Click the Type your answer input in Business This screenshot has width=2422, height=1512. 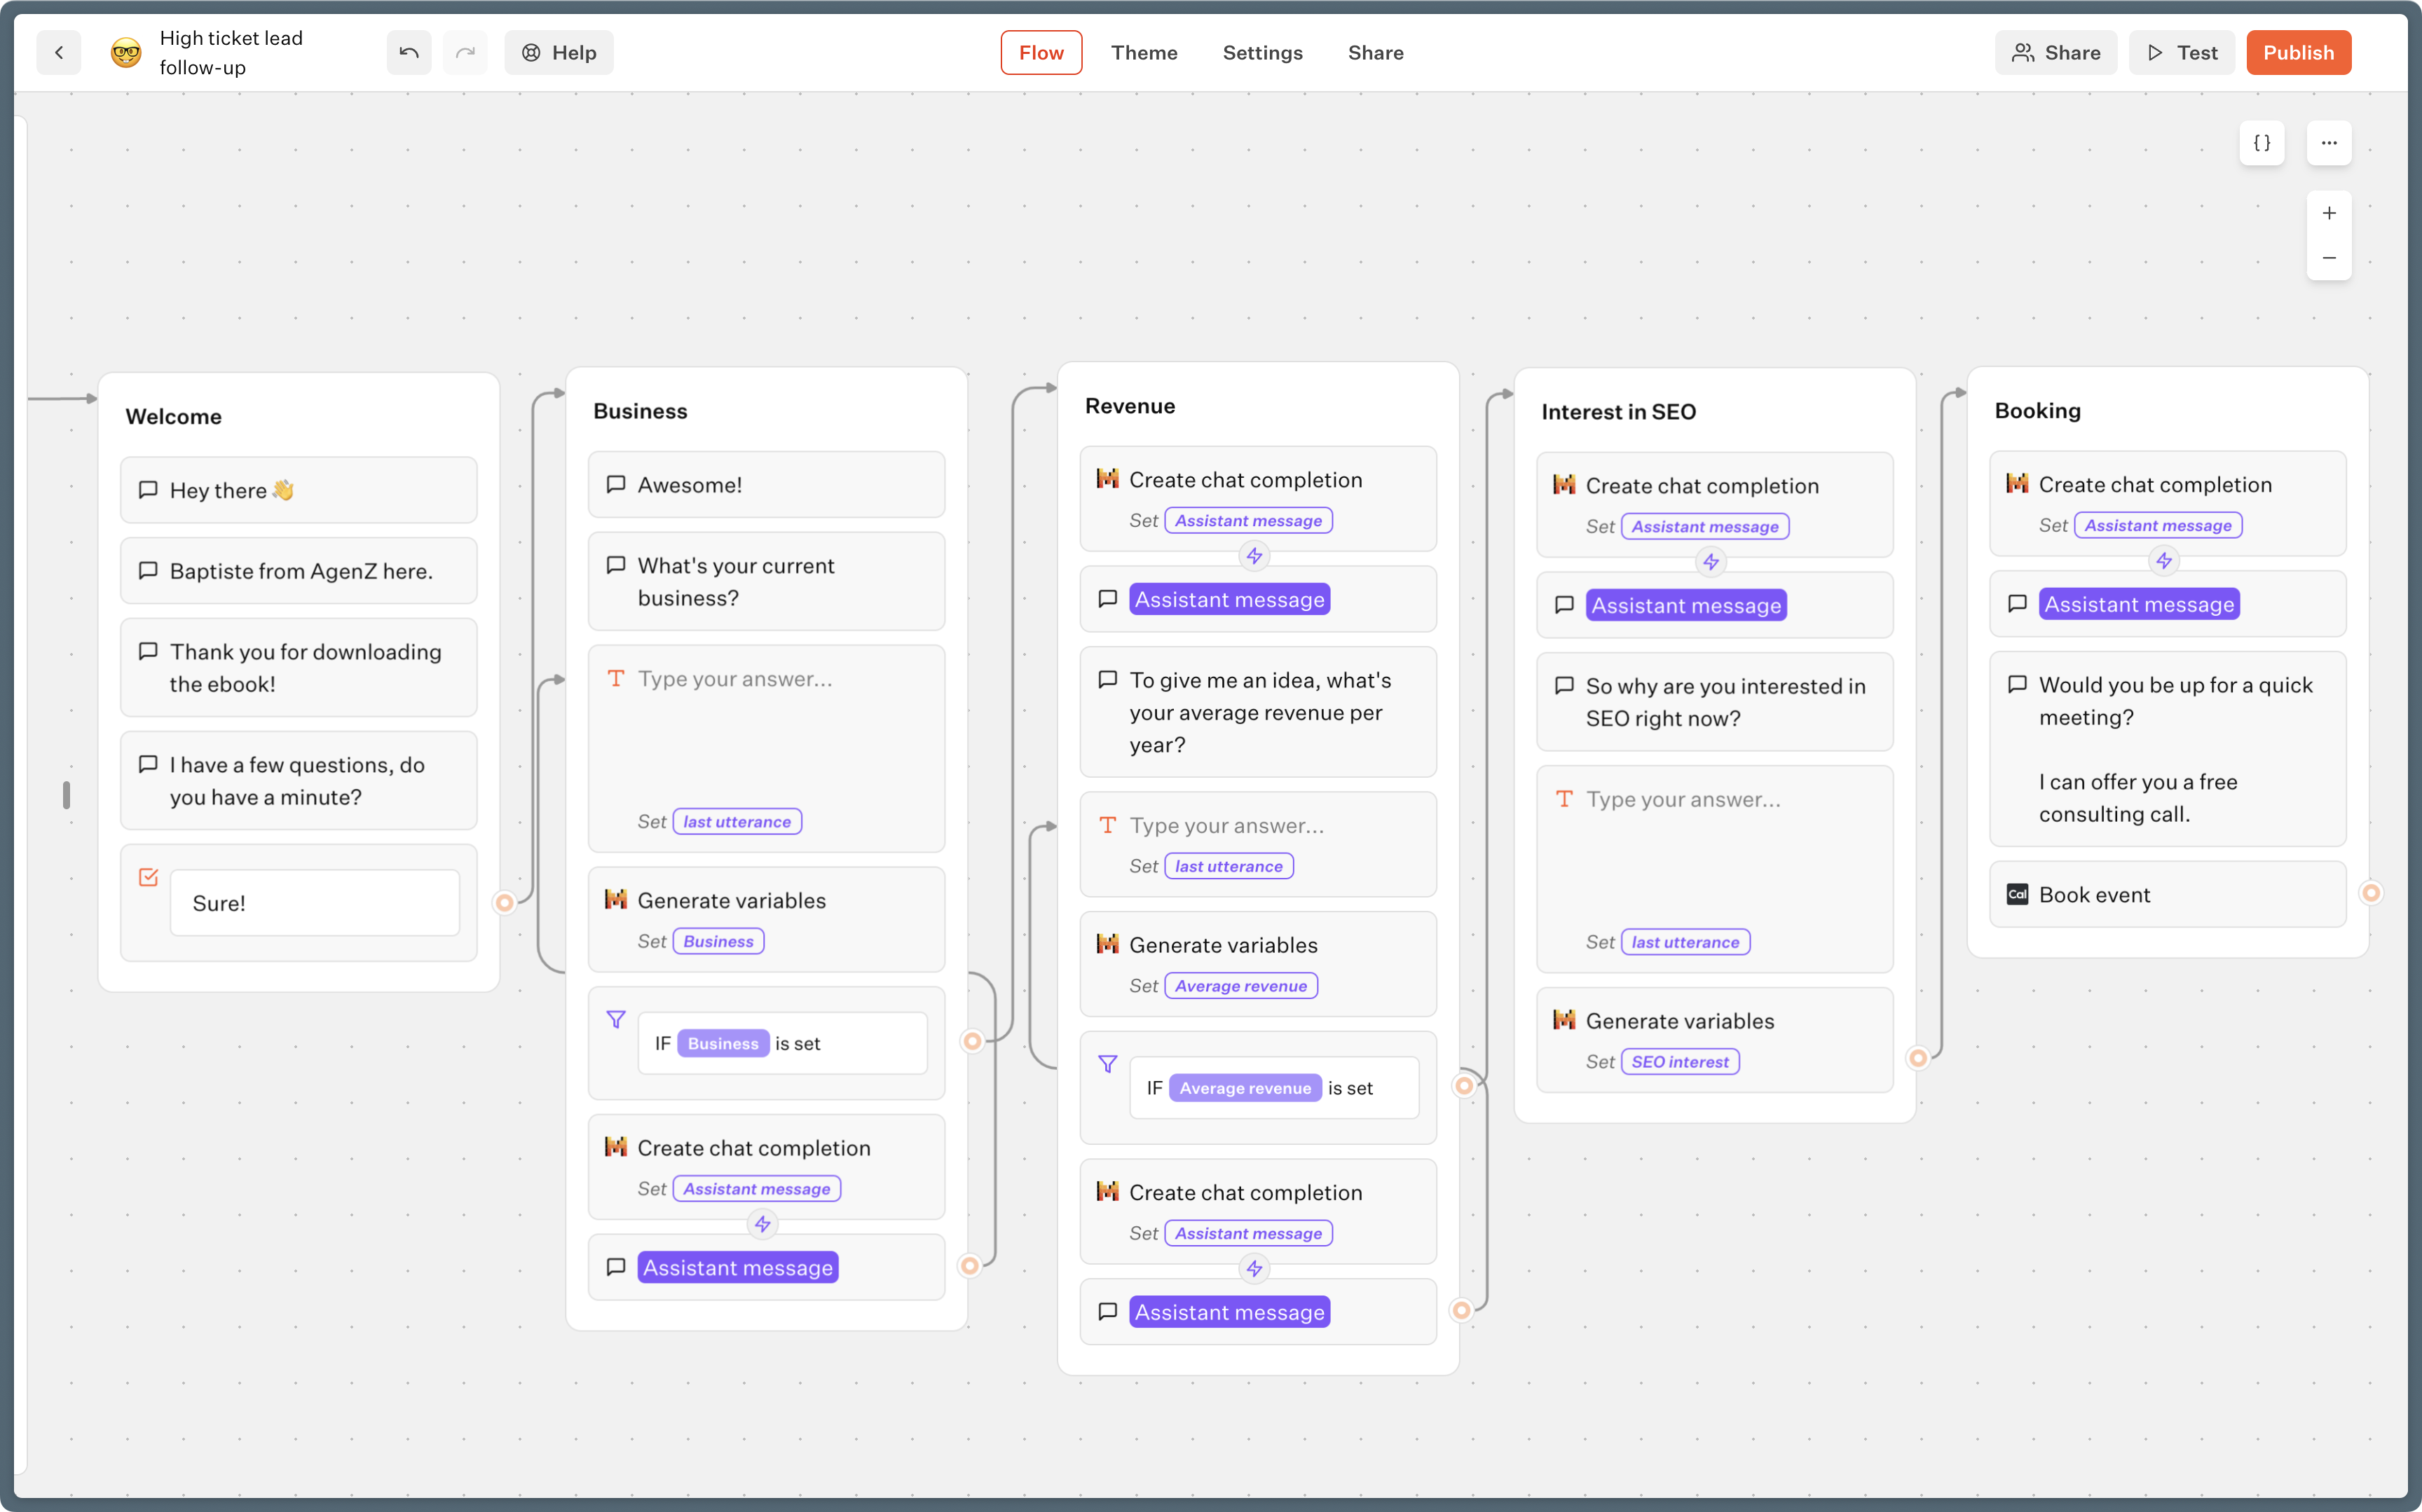tap(735, 679)
